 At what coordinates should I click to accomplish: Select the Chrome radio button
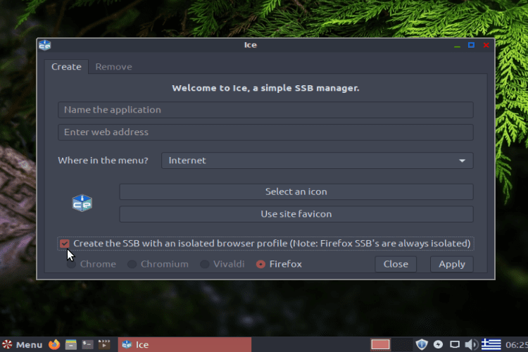(x=71, y=264)
